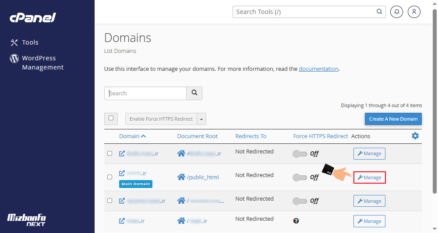Tick the select-all checkbox above the table
Image resolution: width=438 pixels, height=233 pixels.
(x=111, y=118)
